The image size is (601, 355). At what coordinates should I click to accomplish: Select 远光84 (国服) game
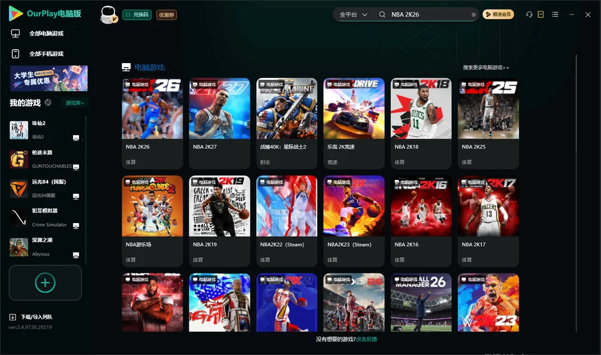[x=46, y=188]
